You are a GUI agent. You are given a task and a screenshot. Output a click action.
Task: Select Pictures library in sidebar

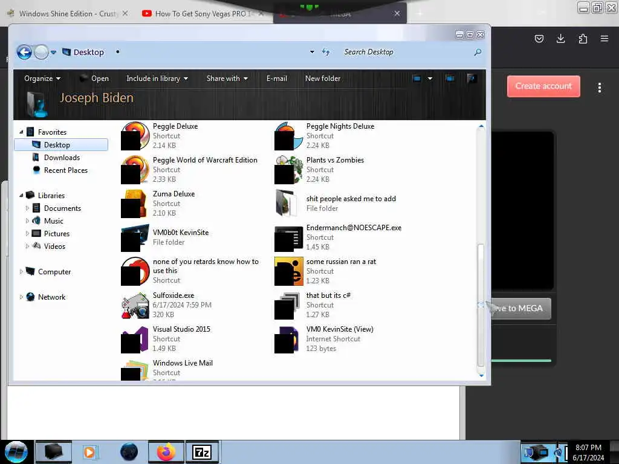point(56,234)
